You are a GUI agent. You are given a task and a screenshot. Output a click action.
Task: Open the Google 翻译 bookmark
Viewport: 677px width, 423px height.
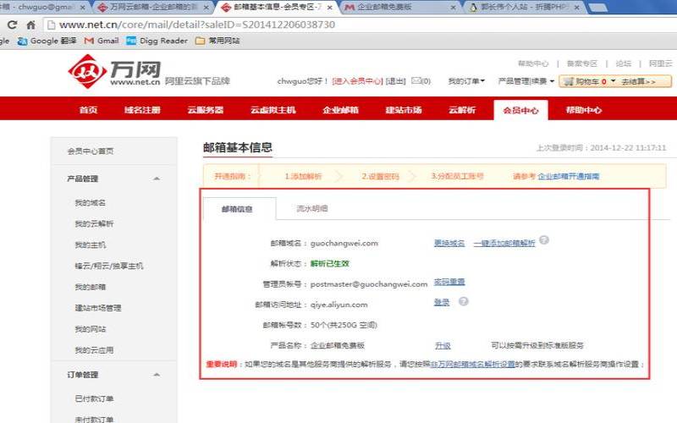click(x=47, y=41)
